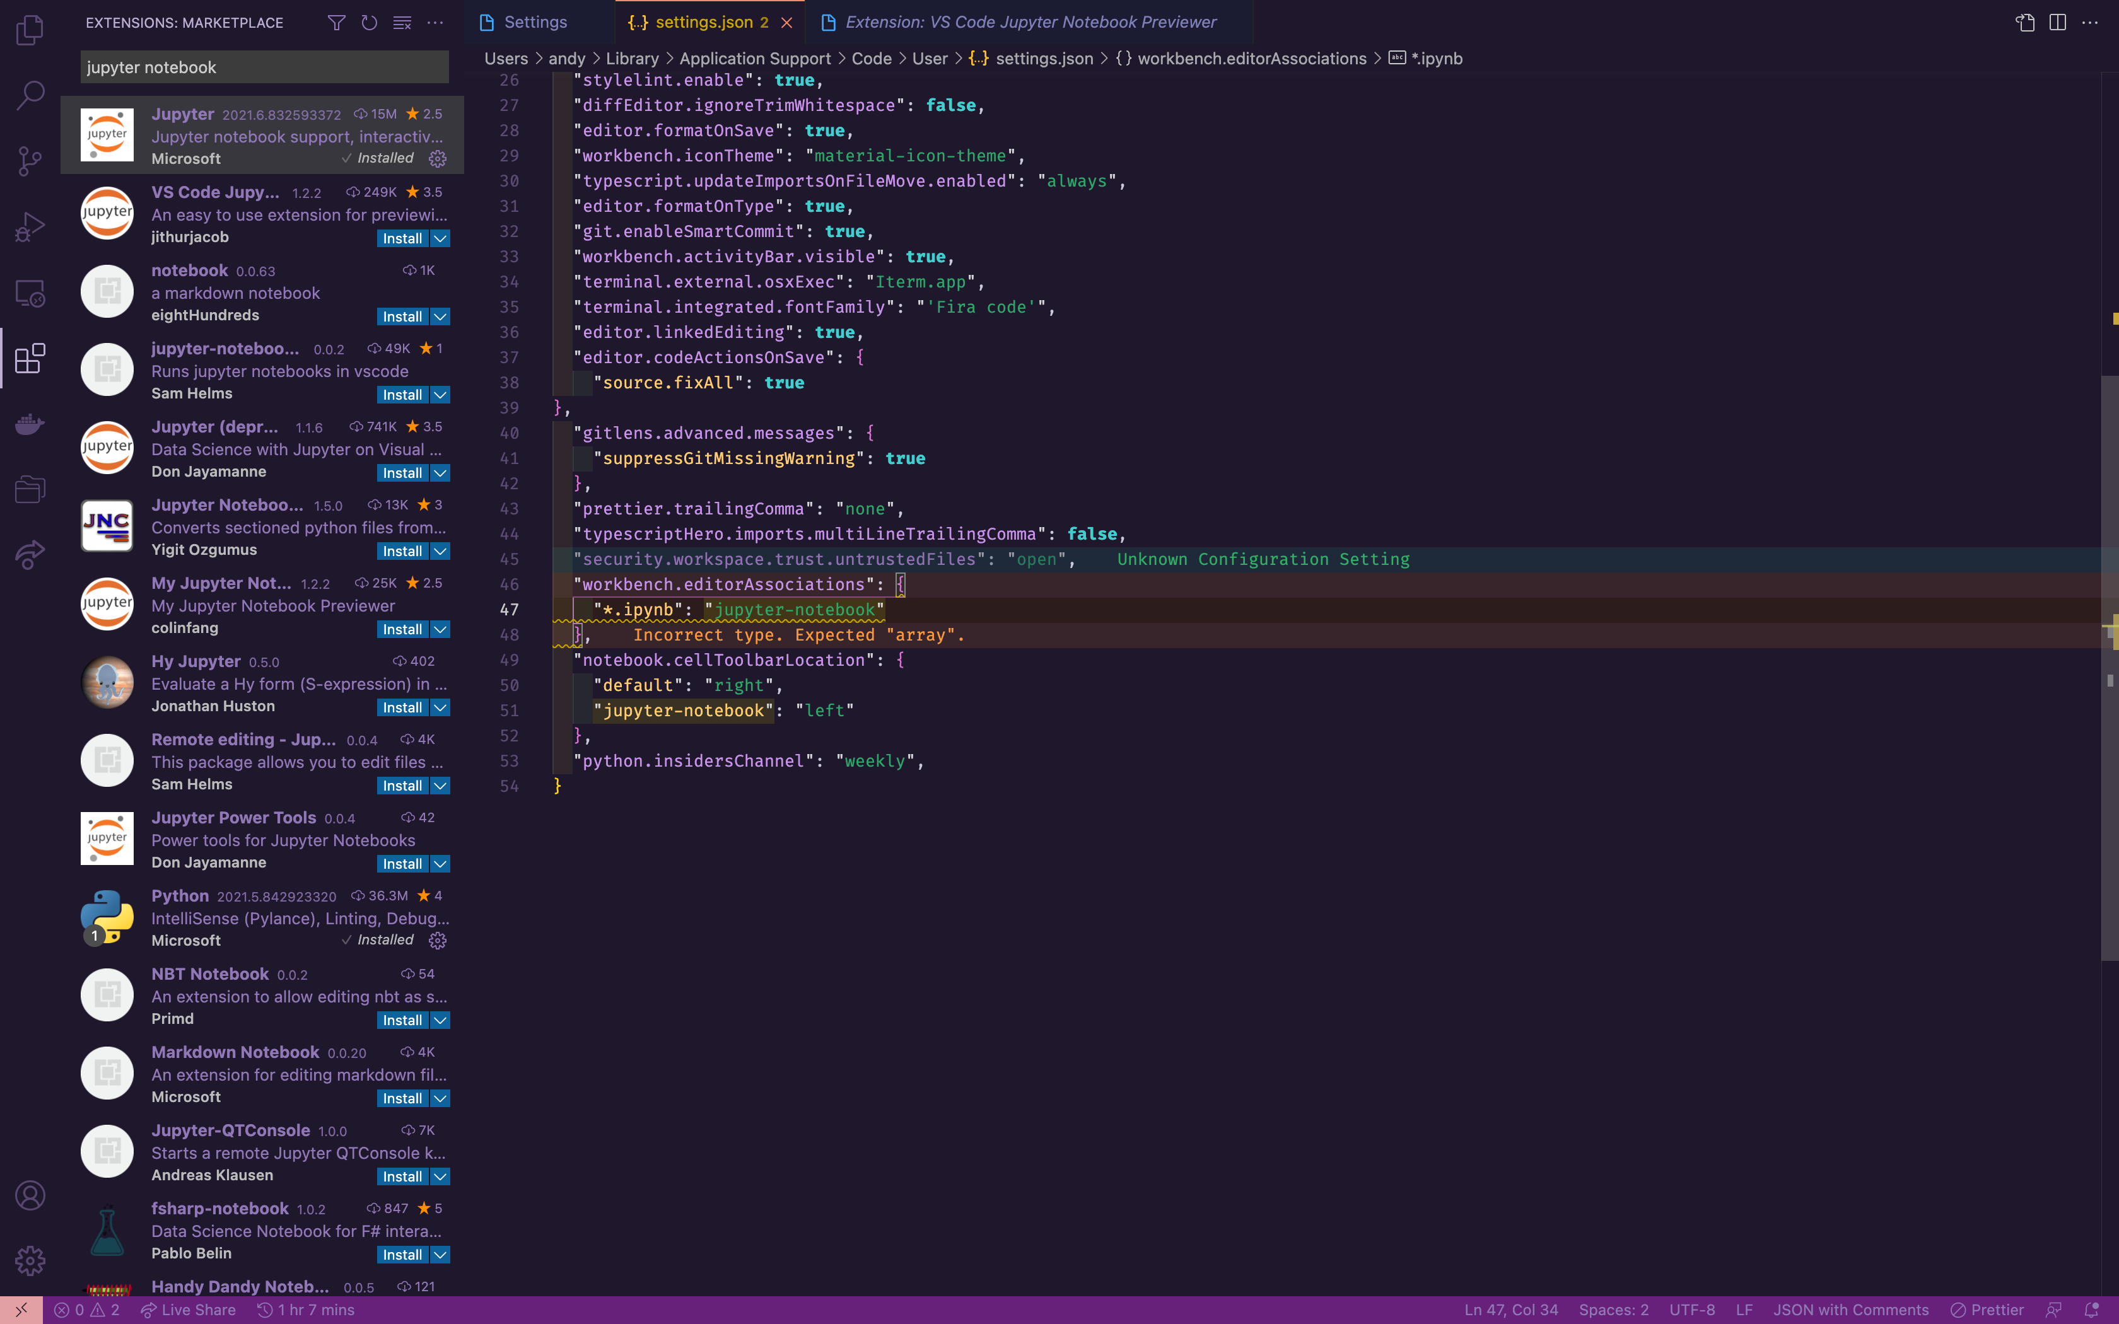Open Live Share from the status bar
Screen dimensions: 2119x1324
coord(189,1309)
